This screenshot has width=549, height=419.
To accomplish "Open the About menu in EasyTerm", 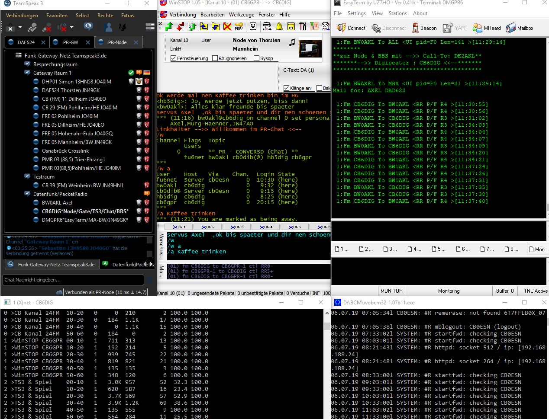I will pos(420,13).
